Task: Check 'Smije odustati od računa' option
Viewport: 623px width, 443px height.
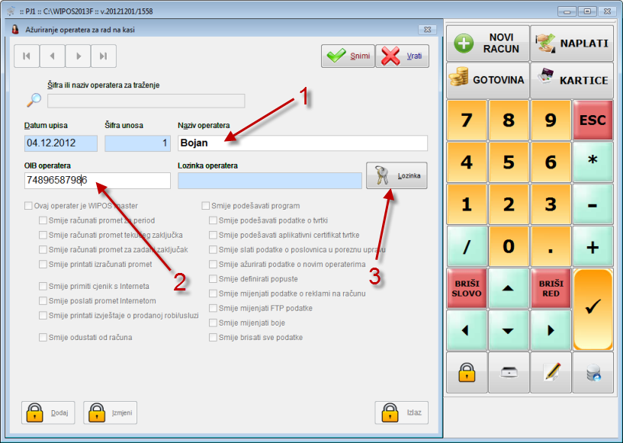Action: coord(43,337)
